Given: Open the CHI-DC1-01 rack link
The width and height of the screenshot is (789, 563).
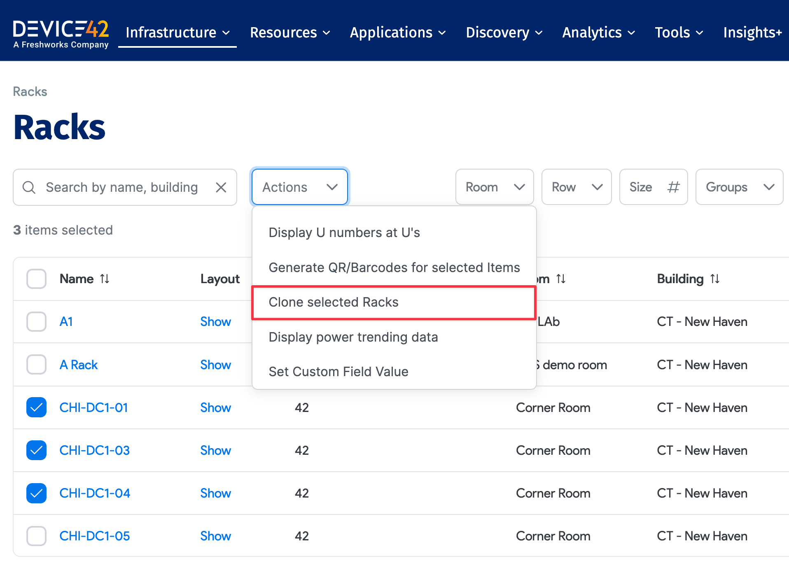Looking at the screenshot, I should coord(93,407).
